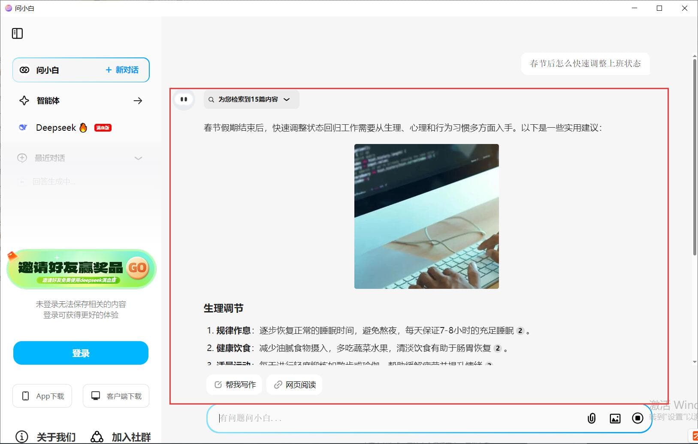Open the 回答生成中 recent conversation
The image size is (698, 444).
pyautogui.click(x=54, y=181)
